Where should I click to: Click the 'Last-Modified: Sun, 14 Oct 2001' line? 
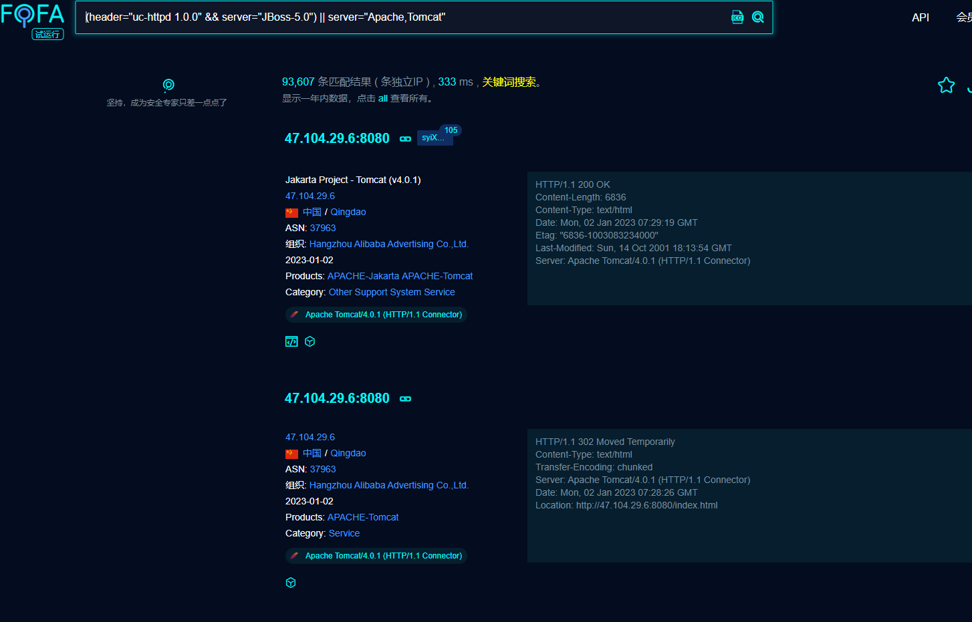(634, 248)
